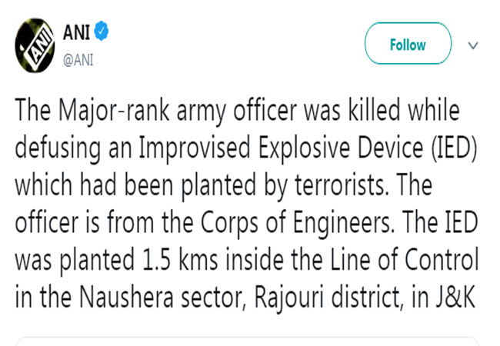Image resolution: width=500 pixels, height=346 pixels.
Task: Follow the ANI account
Action: pyautogui.click(x=408, y=44)
